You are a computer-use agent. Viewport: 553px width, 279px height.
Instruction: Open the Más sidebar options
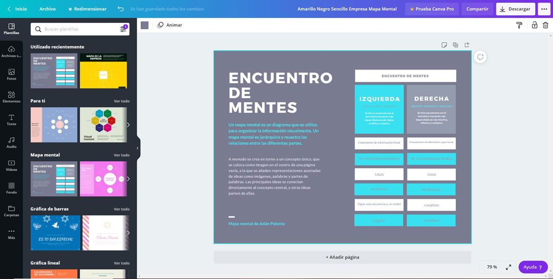pyautogui.click(x=11, y=234)
